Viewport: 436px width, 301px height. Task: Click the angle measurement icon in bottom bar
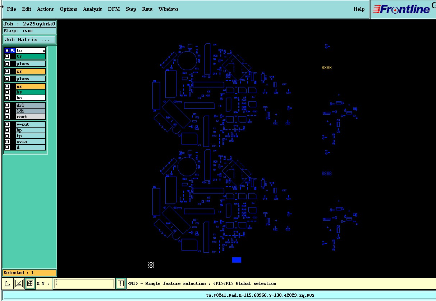pos(19,284)
